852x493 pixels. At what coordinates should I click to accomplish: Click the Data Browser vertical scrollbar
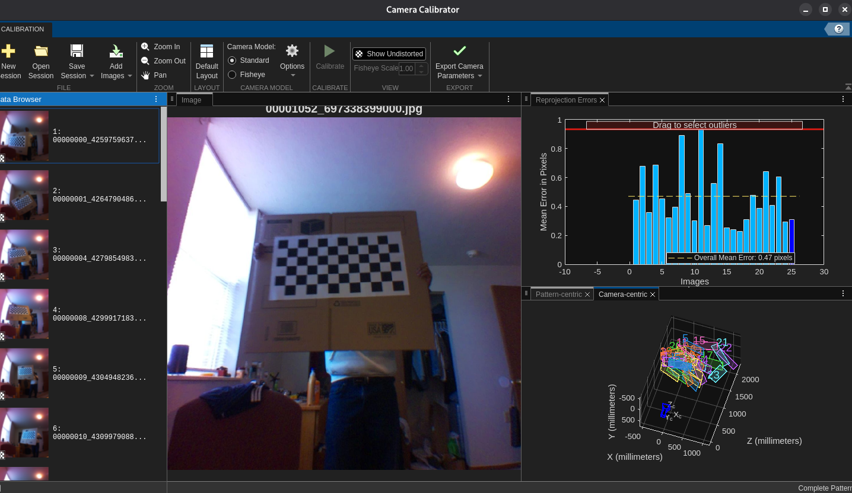(164, 154)
